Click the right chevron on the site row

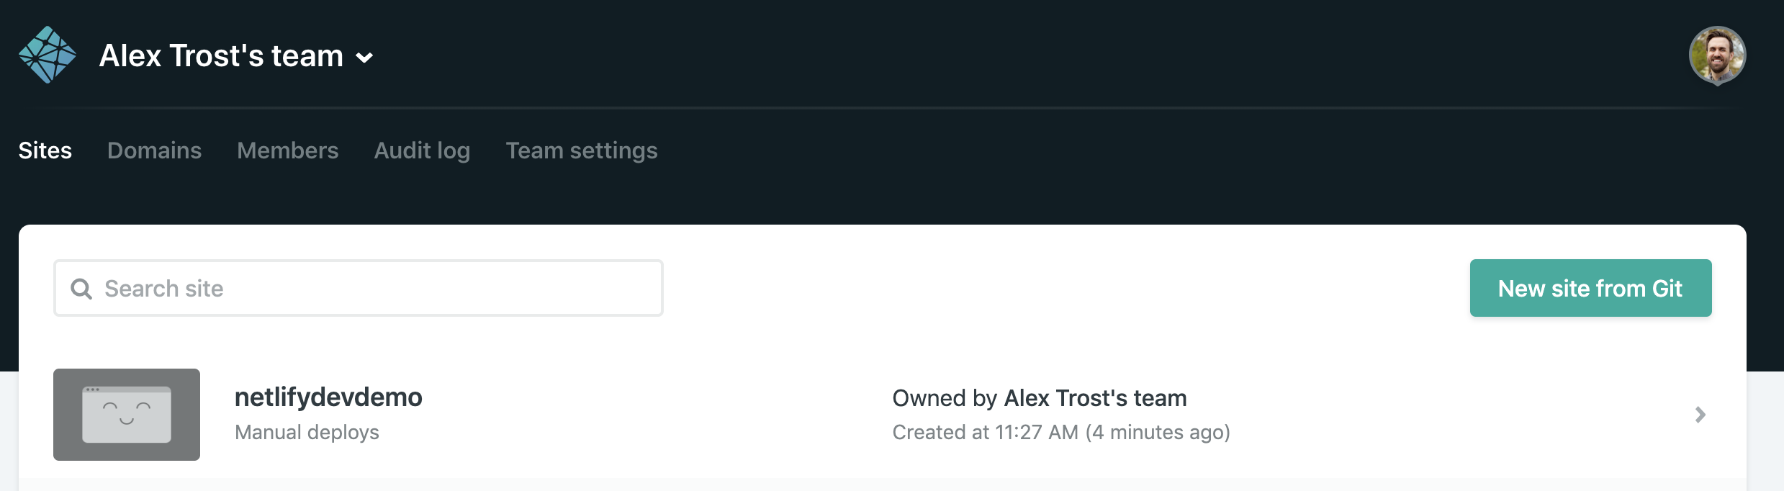tap(1702, 415)
